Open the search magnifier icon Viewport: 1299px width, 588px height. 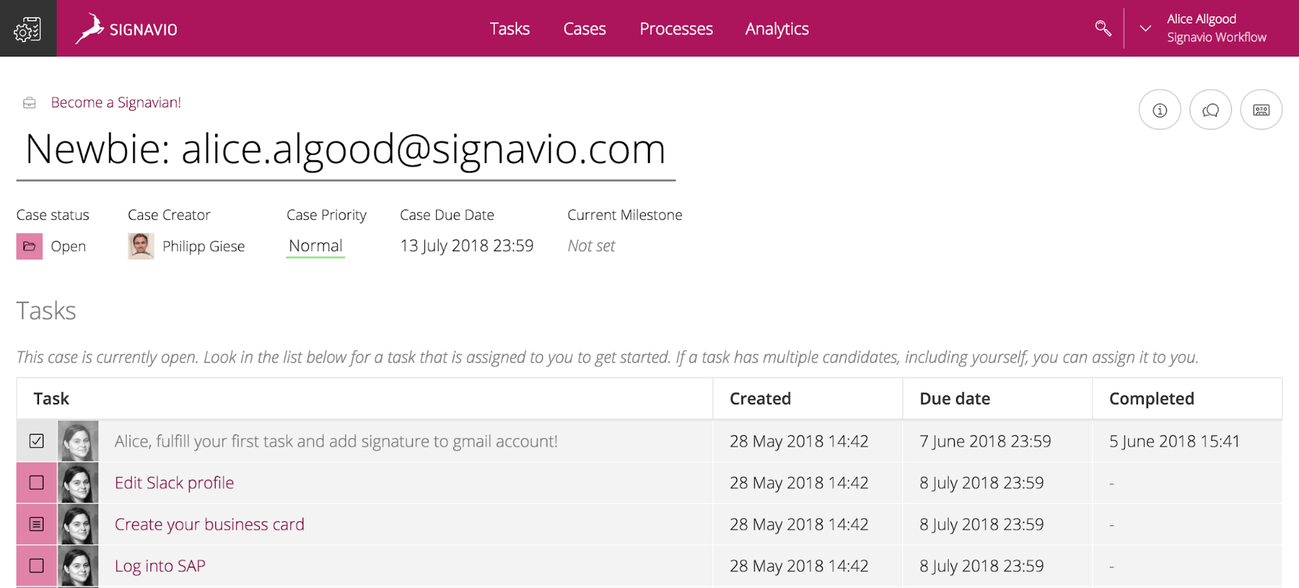(1103, 29)
